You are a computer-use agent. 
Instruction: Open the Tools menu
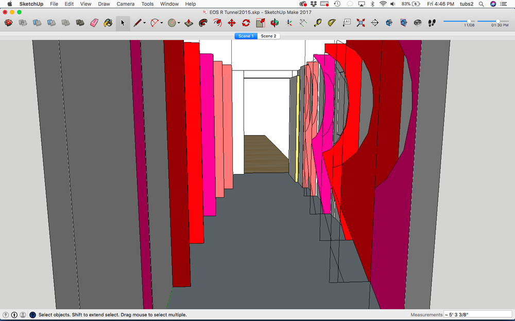[x=147, y=4]
